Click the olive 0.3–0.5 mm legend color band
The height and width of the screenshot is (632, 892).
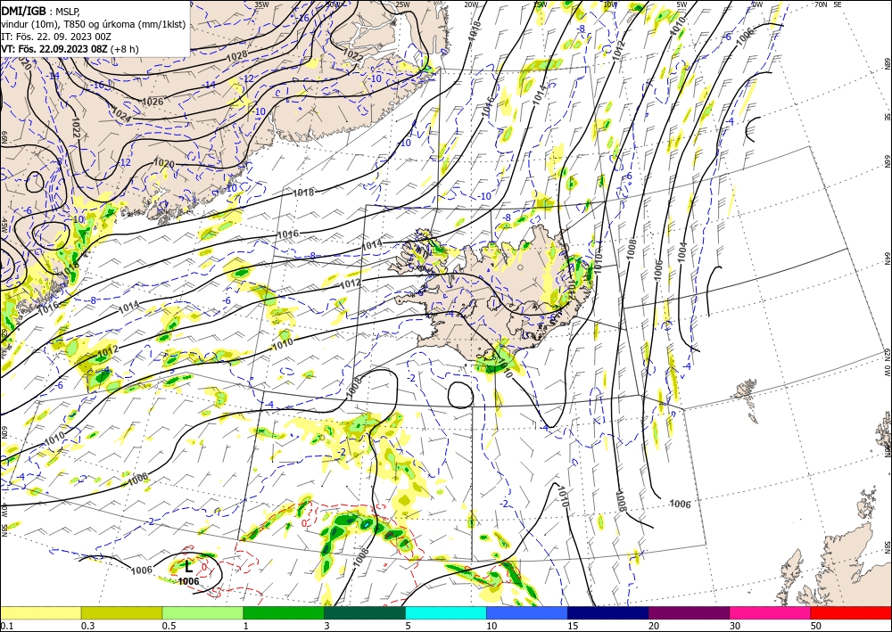(x=121, y=612)
